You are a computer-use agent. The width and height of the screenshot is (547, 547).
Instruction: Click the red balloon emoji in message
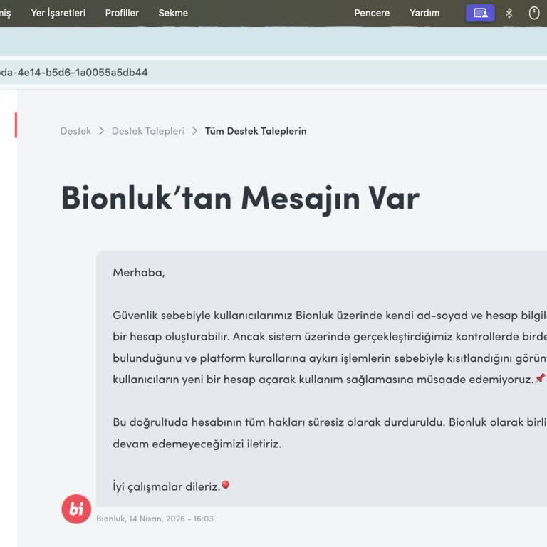tap(225, 484)
